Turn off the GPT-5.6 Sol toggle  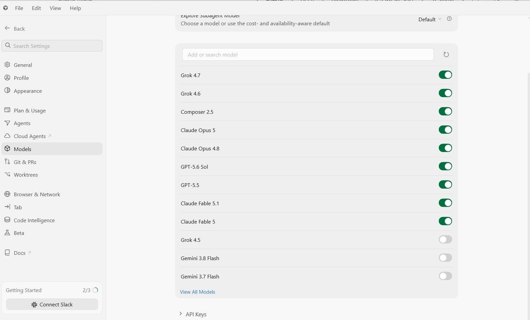445,166
